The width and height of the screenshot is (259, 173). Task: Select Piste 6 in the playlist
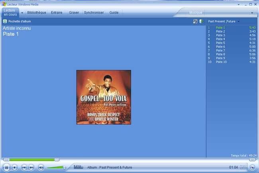232,47
